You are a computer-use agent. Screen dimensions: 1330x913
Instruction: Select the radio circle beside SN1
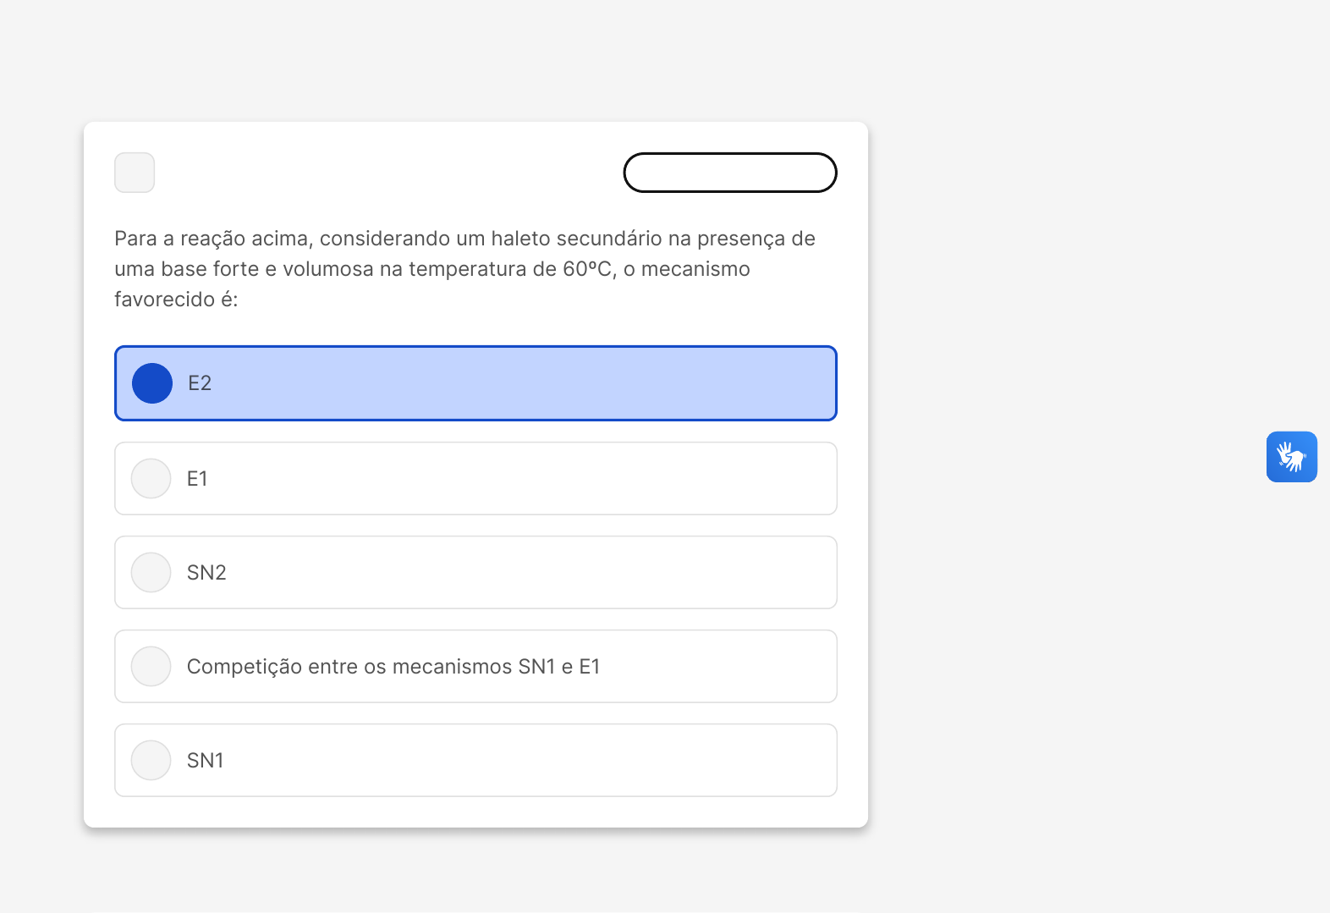[151, 761]
